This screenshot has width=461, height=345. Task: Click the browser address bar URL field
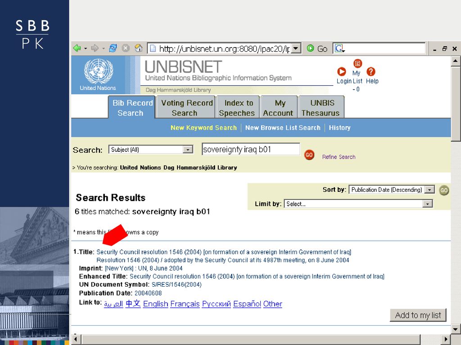(224, 49)
